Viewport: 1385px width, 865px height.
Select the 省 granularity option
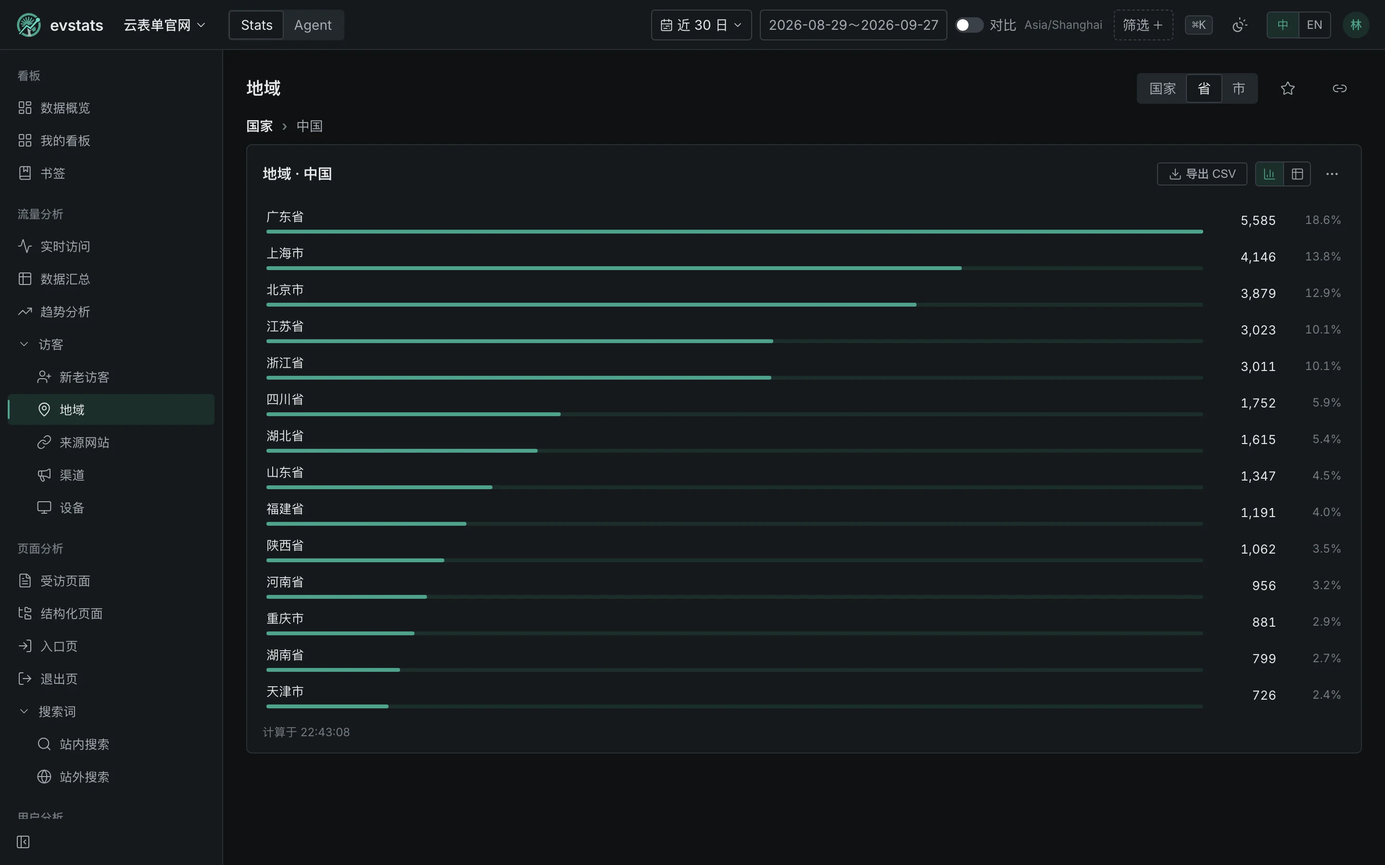click(1204, 89)
